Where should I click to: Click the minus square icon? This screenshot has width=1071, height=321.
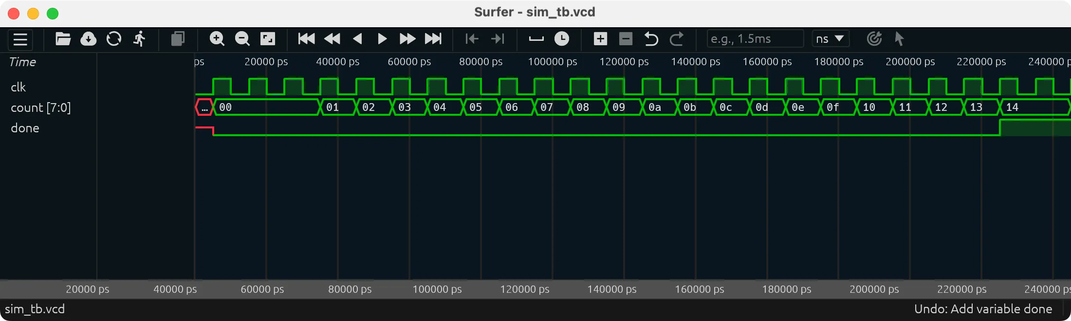[x=626, y=39]
